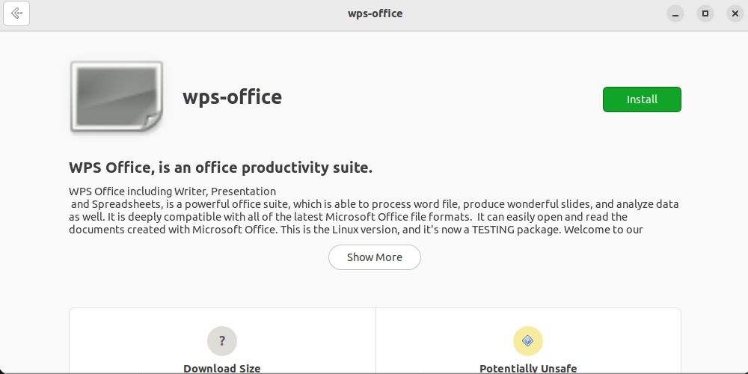Click the WPS Office description paragraph

(x=374, y=210)
